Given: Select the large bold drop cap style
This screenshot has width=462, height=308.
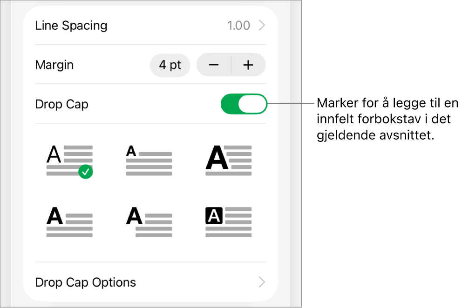Looking at the screenshot, I should point(228,161).
